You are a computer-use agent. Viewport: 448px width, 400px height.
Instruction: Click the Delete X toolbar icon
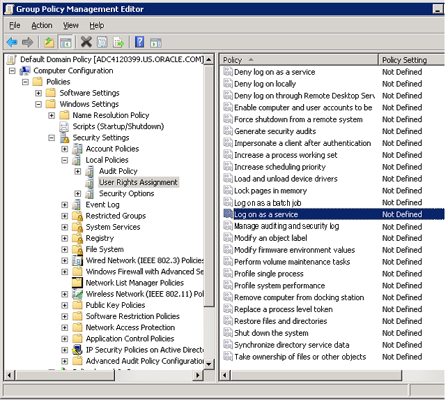86,43
